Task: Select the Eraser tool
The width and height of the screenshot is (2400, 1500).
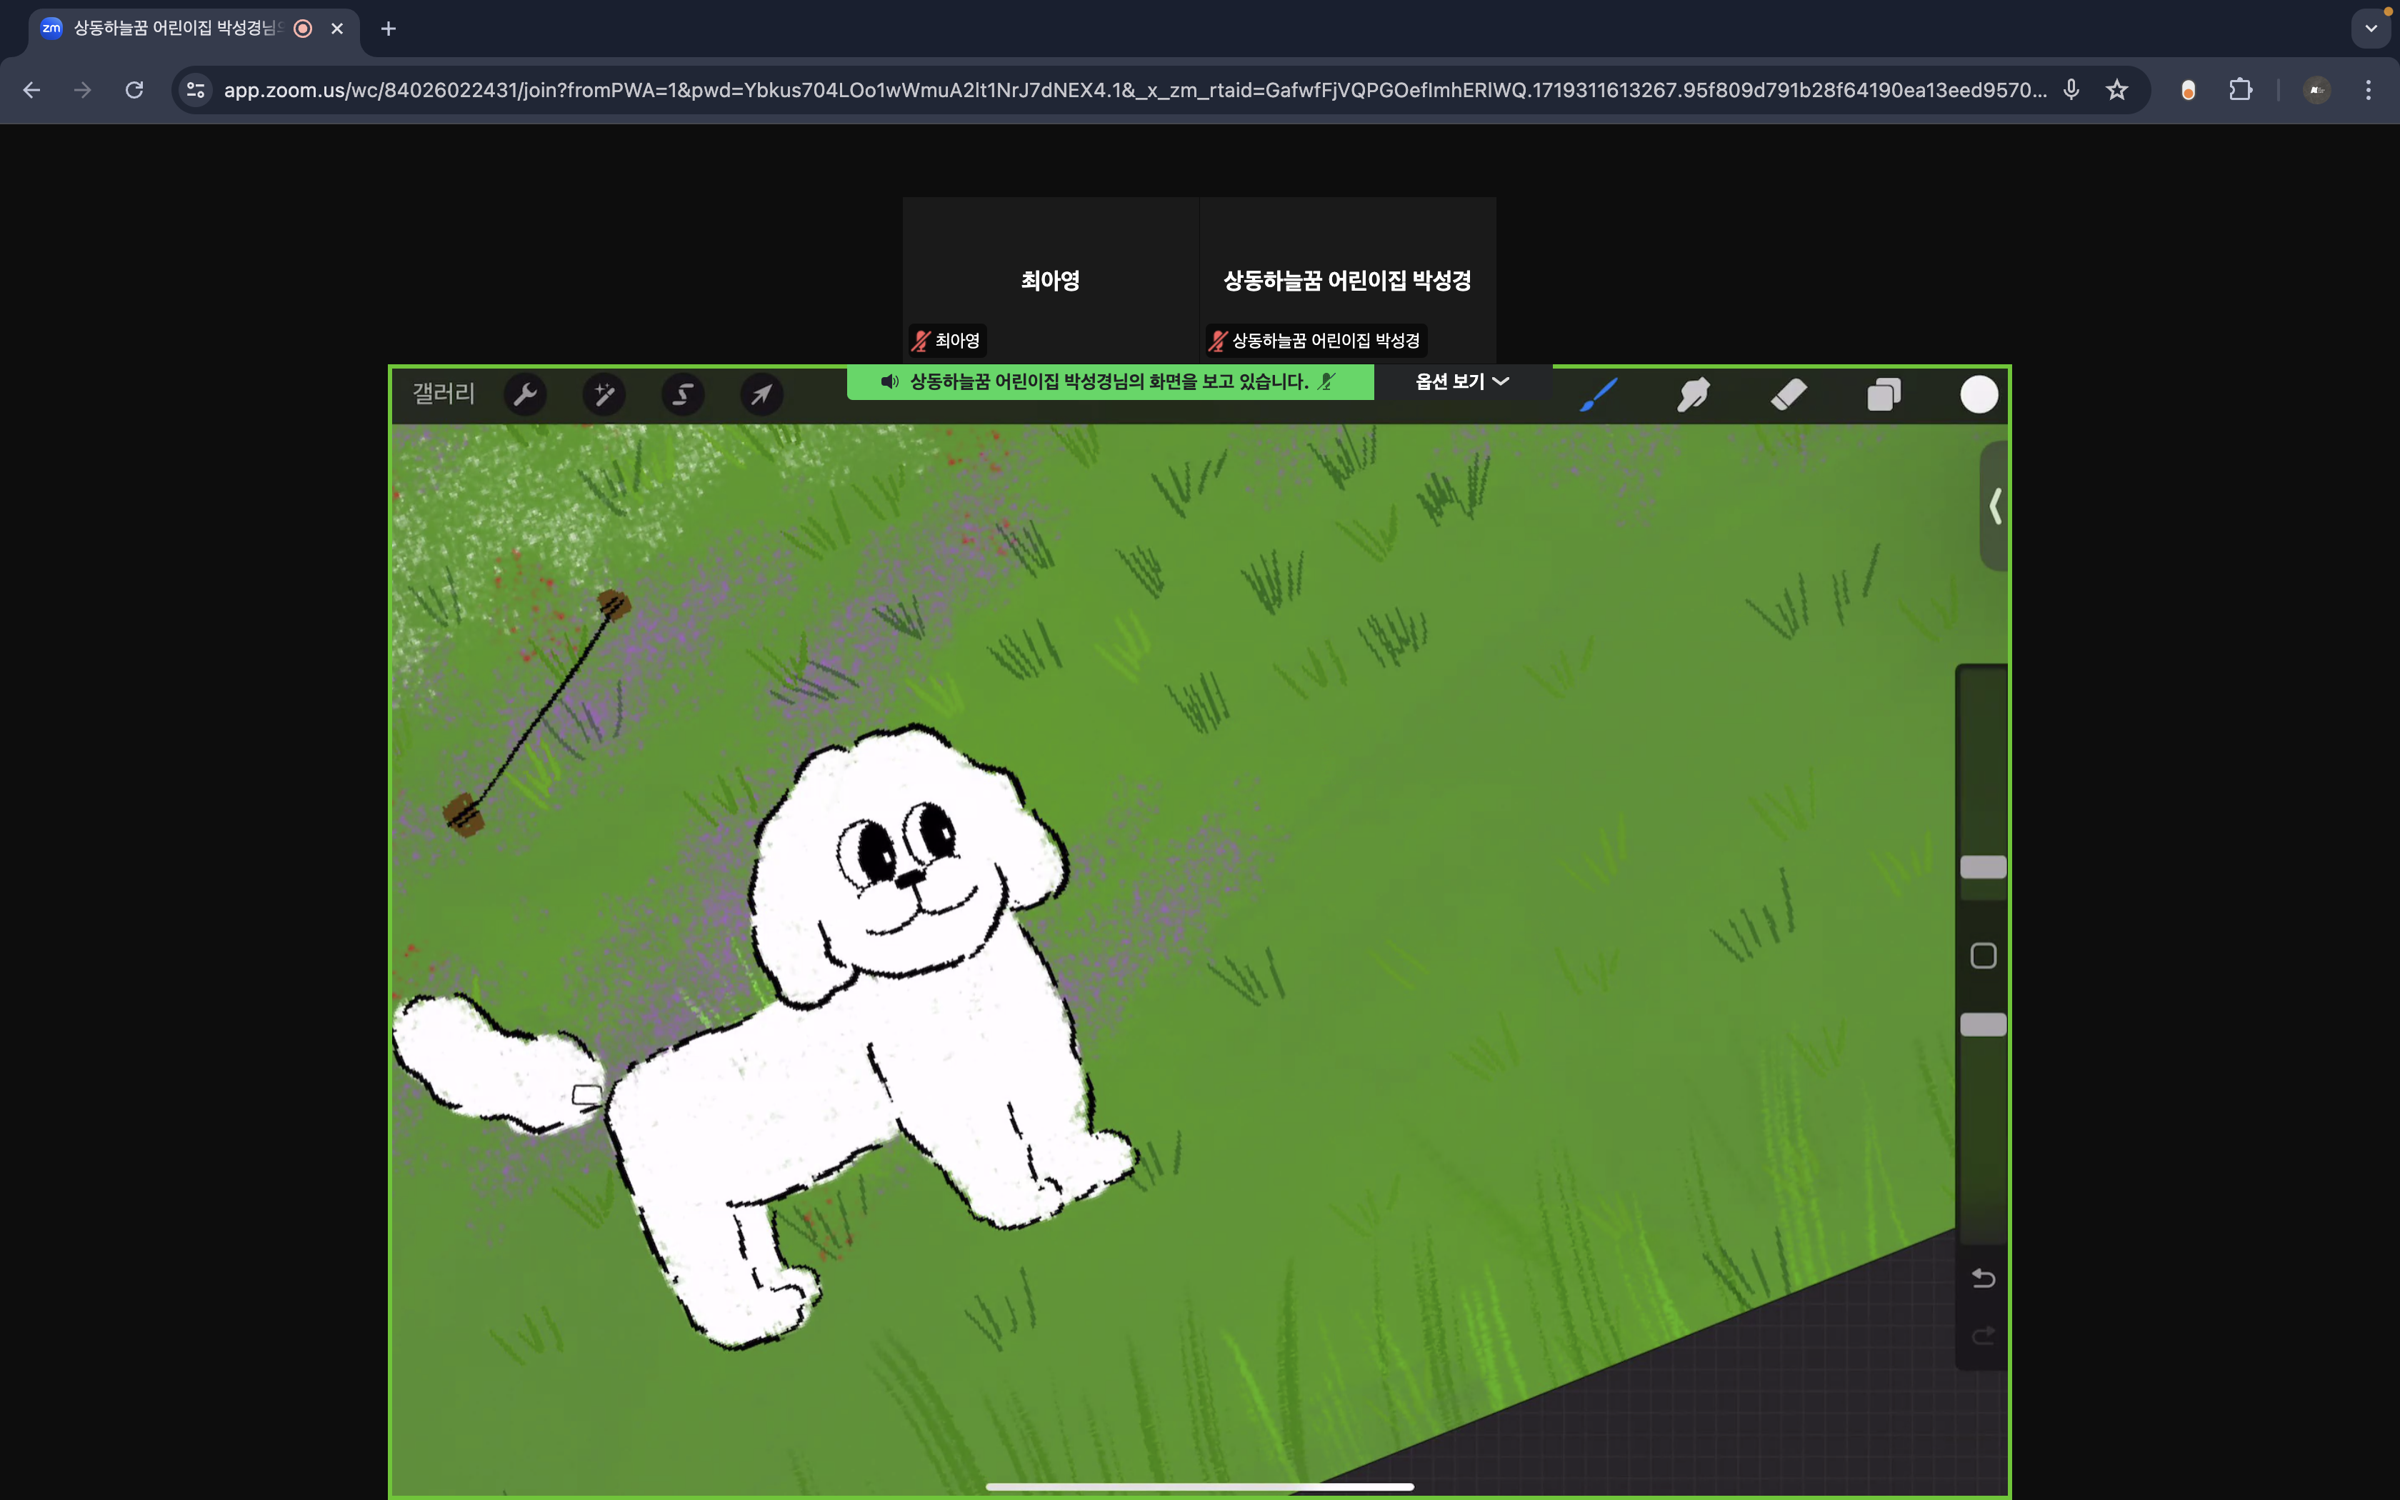Action: tap(1789, 395)
